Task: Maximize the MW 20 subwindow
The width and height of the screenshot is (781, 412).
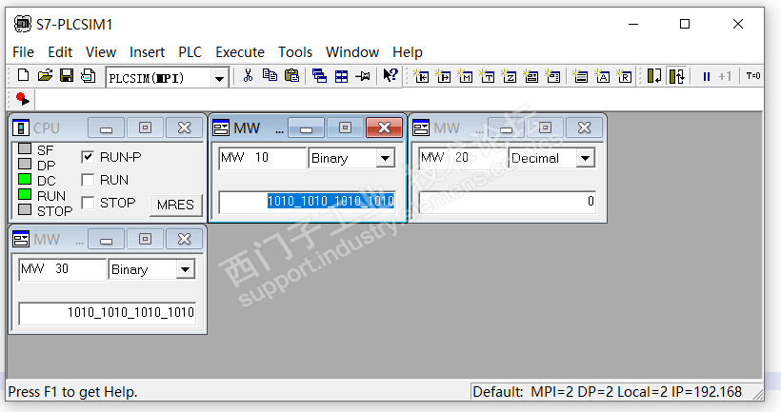Action: [x=546, y=128]
